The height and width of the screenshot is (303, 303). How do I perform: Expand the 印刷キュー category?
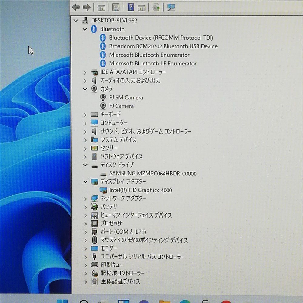(85, 265)
